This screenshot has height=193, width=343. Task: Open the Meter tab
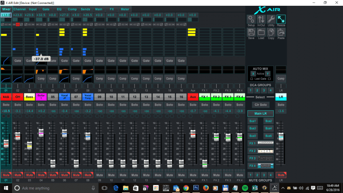point(125,9)
